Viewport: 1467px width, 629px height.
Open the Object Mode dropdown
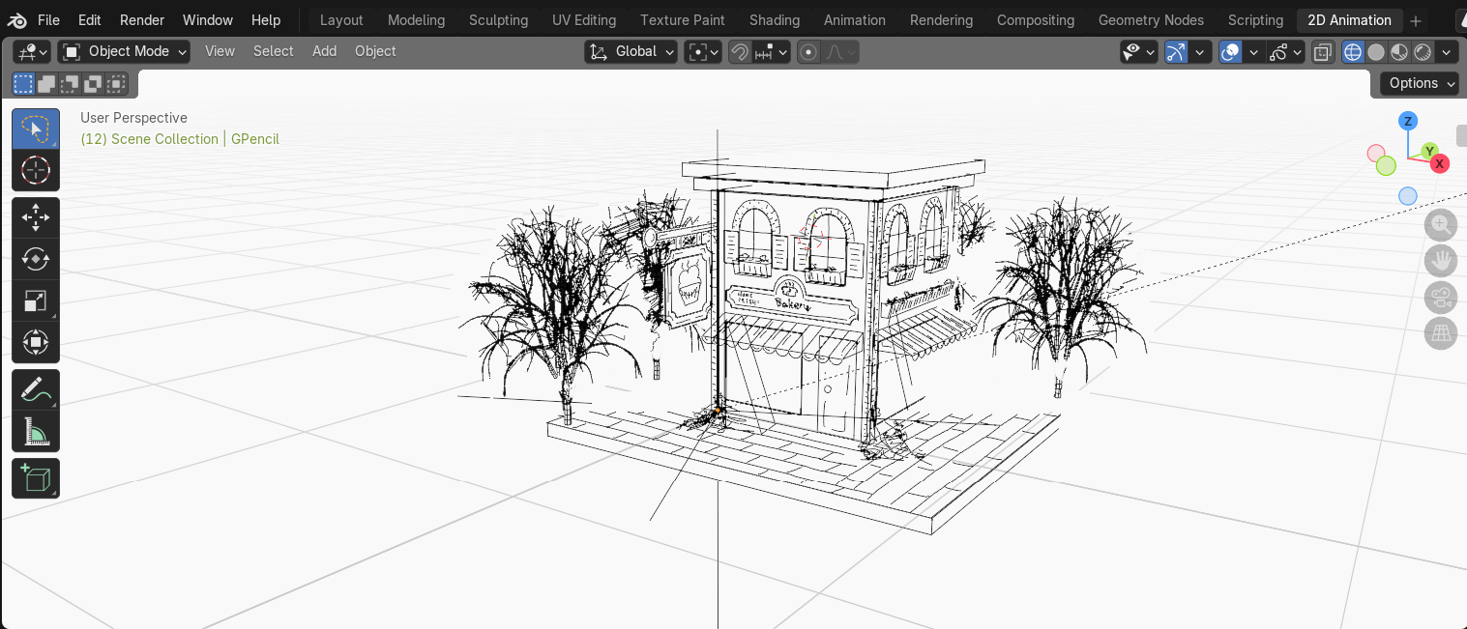124,52
